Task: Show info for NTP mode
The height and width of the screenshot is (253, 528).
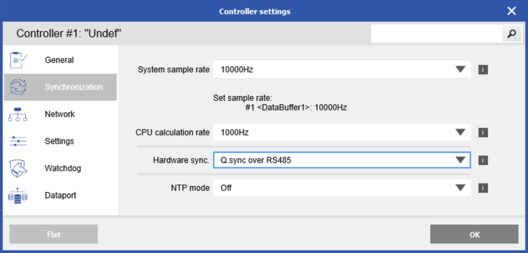Action: pos(483,188)
